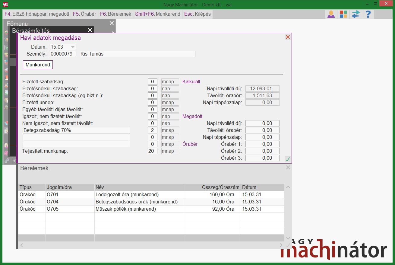Click the Kalkulált Távolléti órabér value 1.511,63
This screenshot has width=395, height=265.
[x=262, y=95]
